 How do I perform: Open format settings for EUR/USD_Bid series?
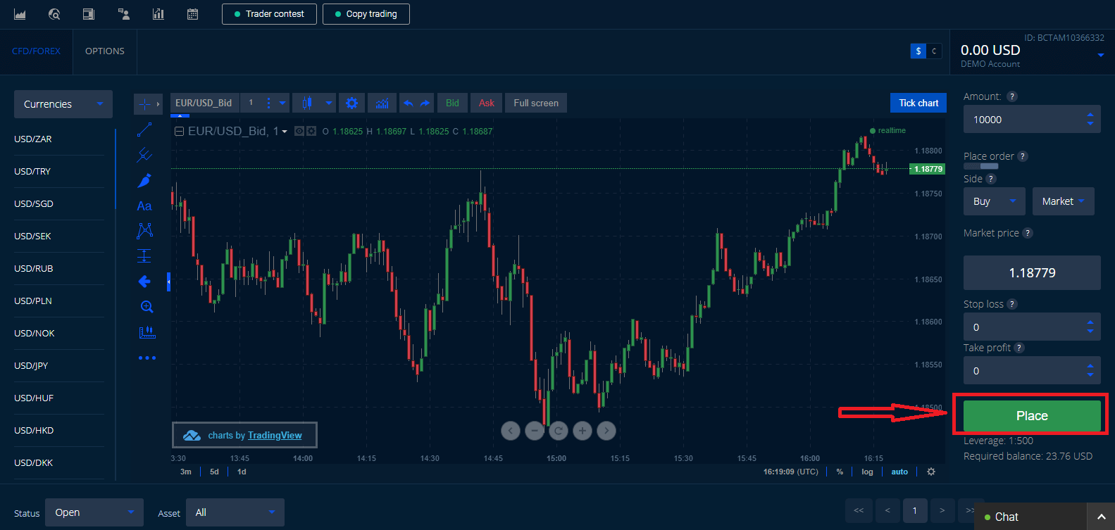(x=311, y=131)
